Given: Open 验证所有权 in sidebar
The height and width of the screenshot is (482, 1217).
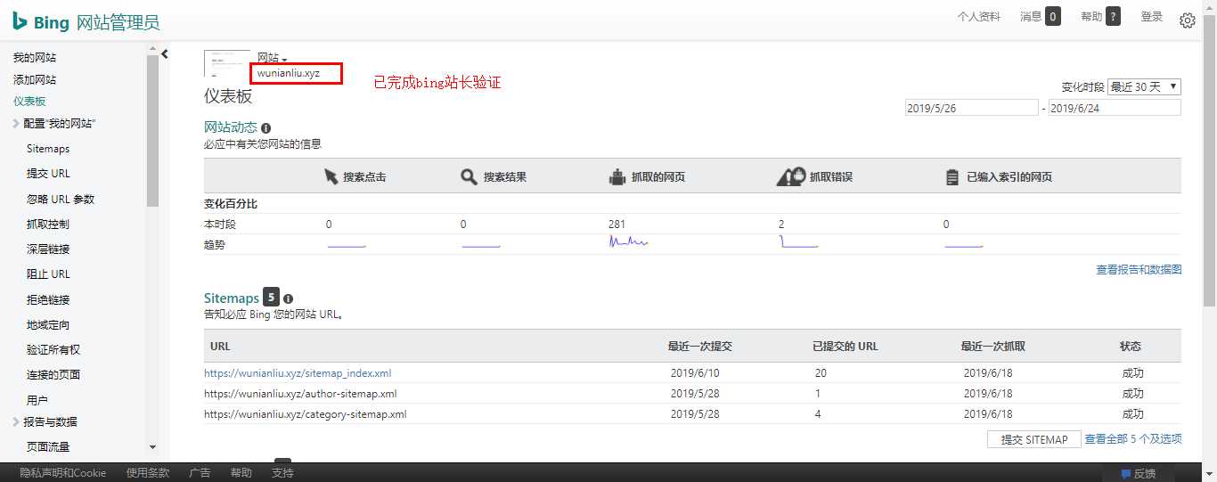Looking at the screenshot, I should (53, 349).
